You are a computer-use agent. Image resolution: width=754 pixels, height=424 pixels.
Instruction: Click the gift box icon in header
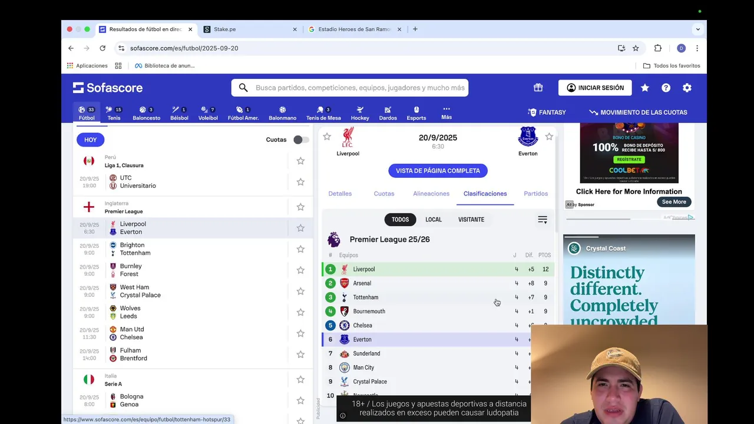click(538, 88)
